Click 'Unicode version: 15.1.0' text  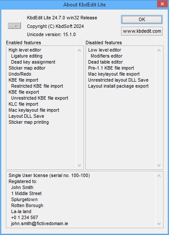click(x=51, y=34)
